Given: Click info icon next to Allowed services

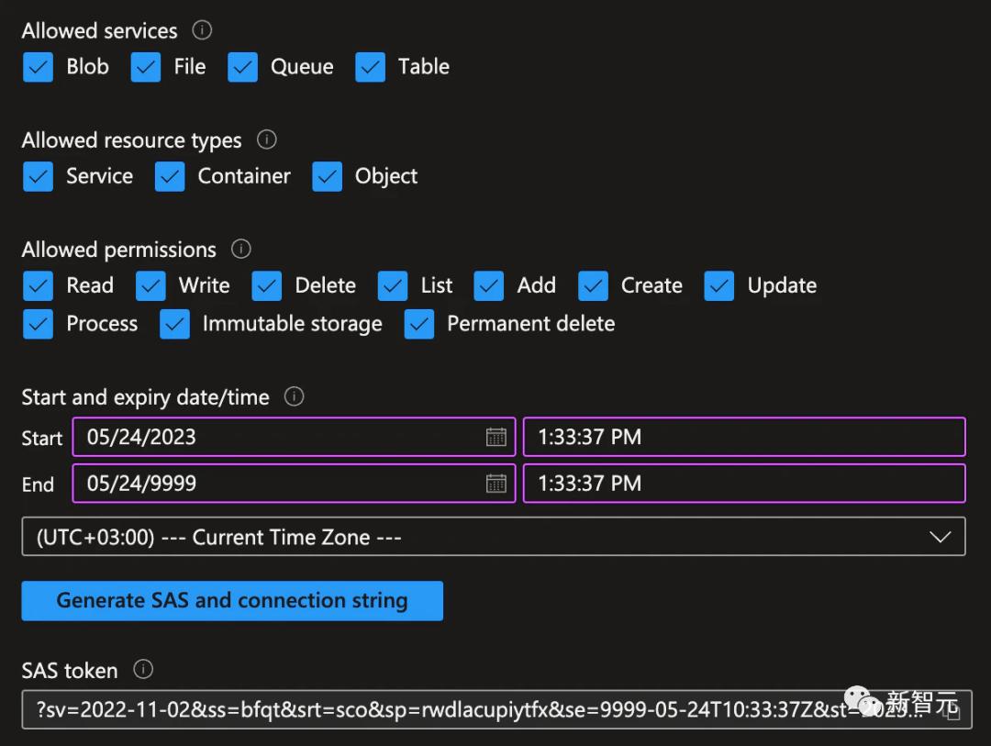Looking at the screenshot, I should [202, 30].
